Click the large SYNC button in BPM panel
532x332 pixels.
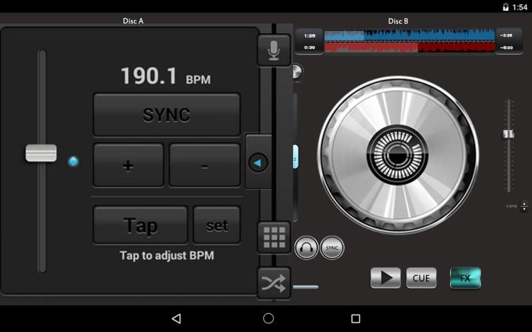click(x=166, y=115)
